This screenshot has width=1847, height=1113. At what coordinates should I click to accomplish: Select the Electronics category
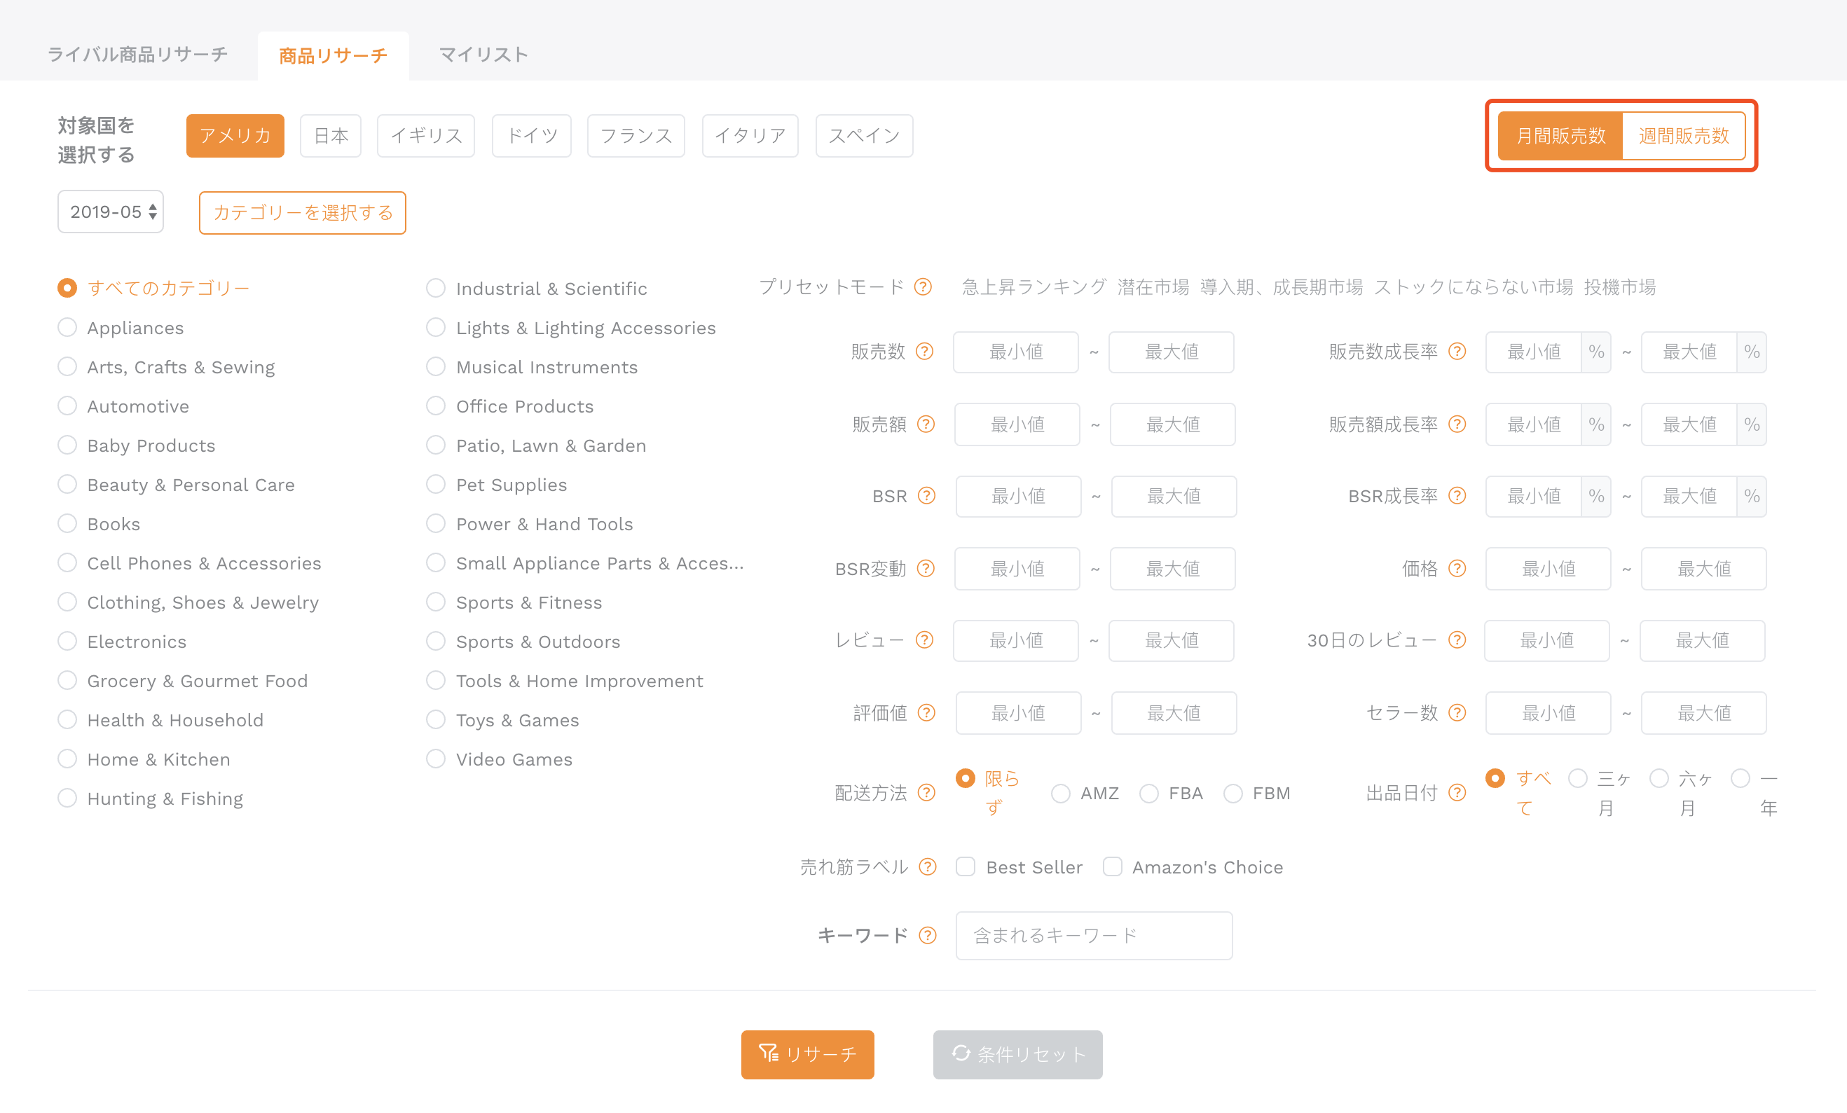pos(67,642)
